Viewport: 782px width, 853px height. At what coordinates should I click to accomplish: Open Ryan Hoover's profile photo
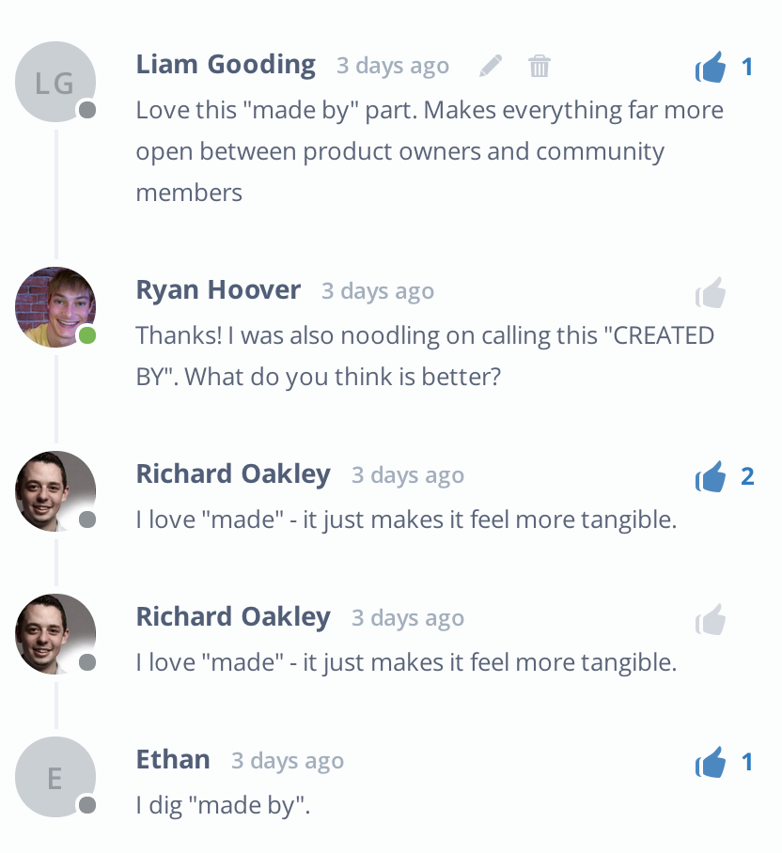coord(55,307)
